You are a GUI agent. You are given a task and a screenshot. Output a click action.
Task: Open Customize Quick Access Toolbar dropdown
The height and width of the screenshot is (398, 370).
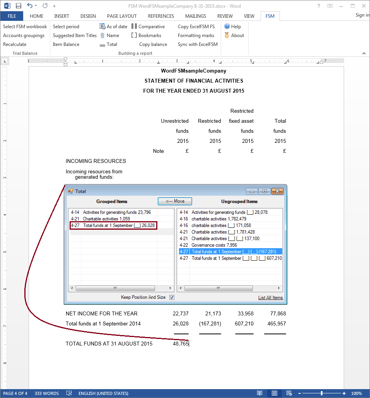pyautogui.click(x=54, y=6)
